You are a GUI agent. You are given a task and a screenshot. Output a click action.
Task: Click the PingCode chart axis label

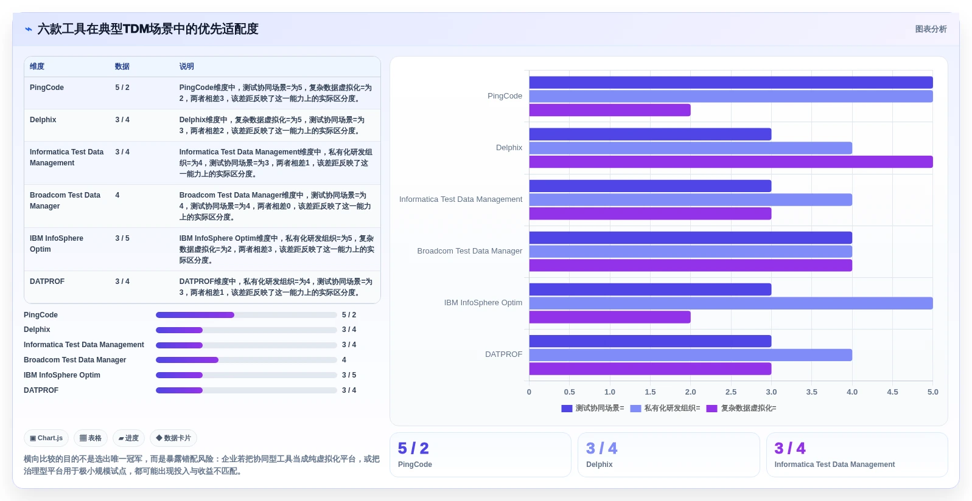pyautogui.click(x=505, y=96)
